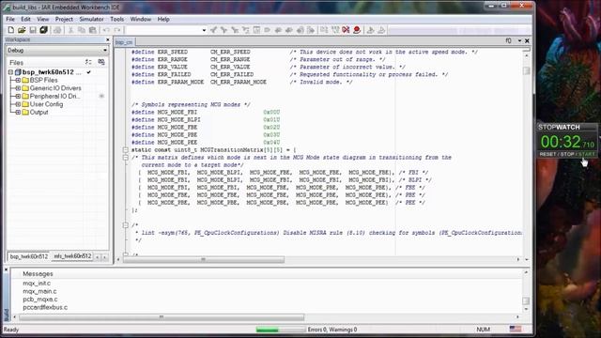Create a new document with New icon

pos(10,30)
